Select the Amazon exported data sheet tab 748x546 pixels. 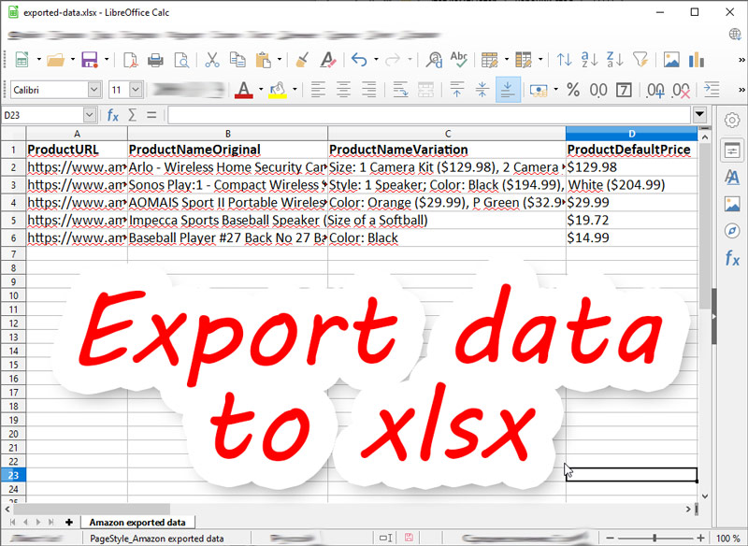137,522
